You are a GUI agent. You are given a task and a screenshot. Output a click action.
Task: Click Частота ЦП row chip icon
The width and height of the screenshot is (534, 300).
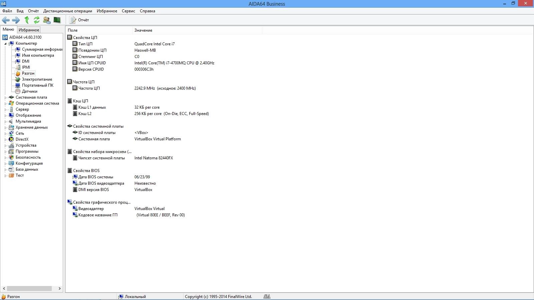75,88
